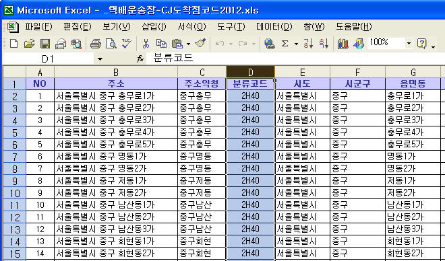
Task: Open the AutoSum functions dropdown arrow
Action: click(x=296, y=44)
